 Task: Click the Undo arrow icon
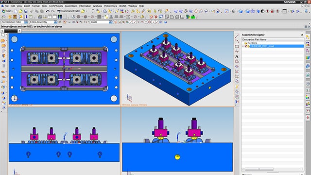[x=48, y=11]
